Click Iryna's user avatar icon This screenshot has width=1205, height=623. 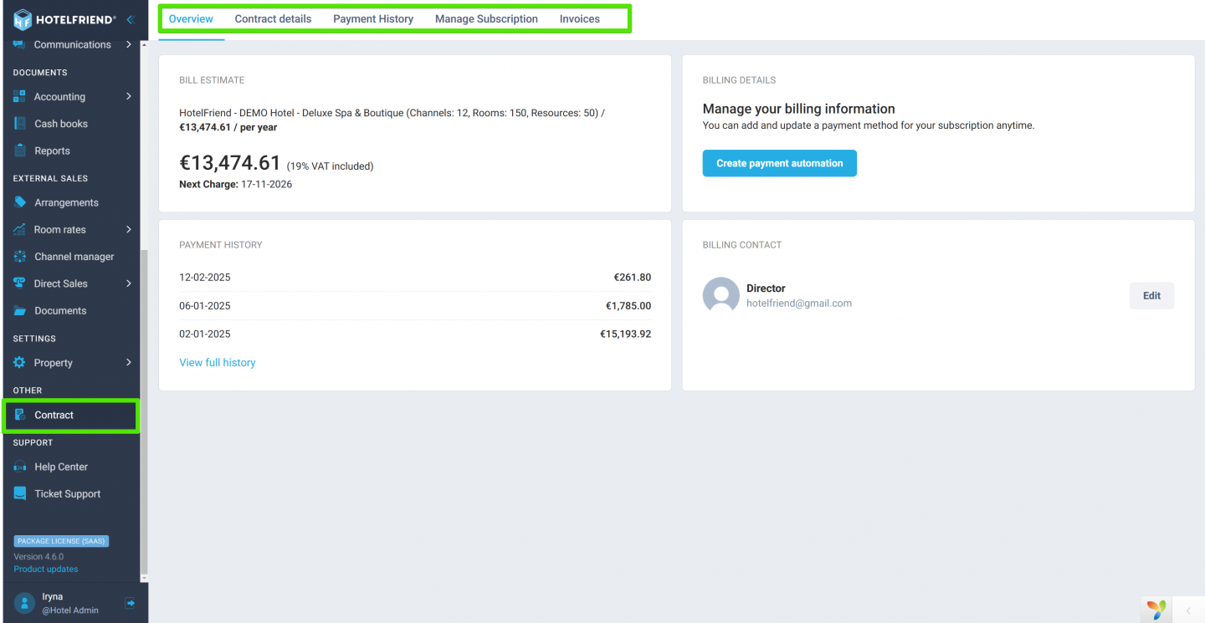pyautogui.click(x=24, y=603)
